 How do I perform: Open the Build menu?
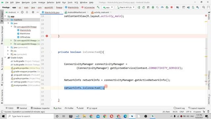(58, 2)
